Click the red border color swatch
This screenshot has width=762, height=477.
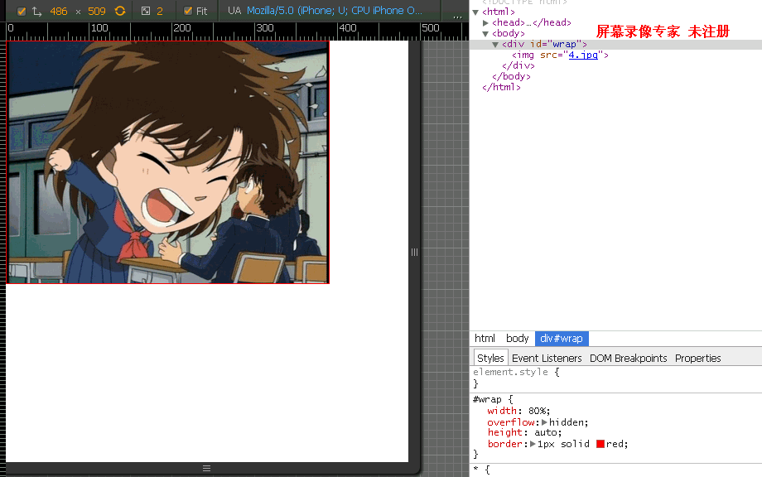[600, 444]
